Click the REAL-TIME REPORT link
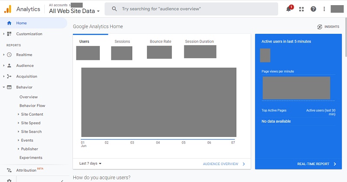 tap(313, 164)
